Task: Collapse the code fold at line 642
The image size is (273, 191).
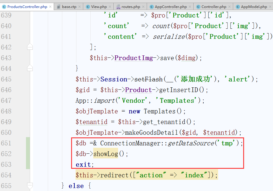Action: (30, 47)
